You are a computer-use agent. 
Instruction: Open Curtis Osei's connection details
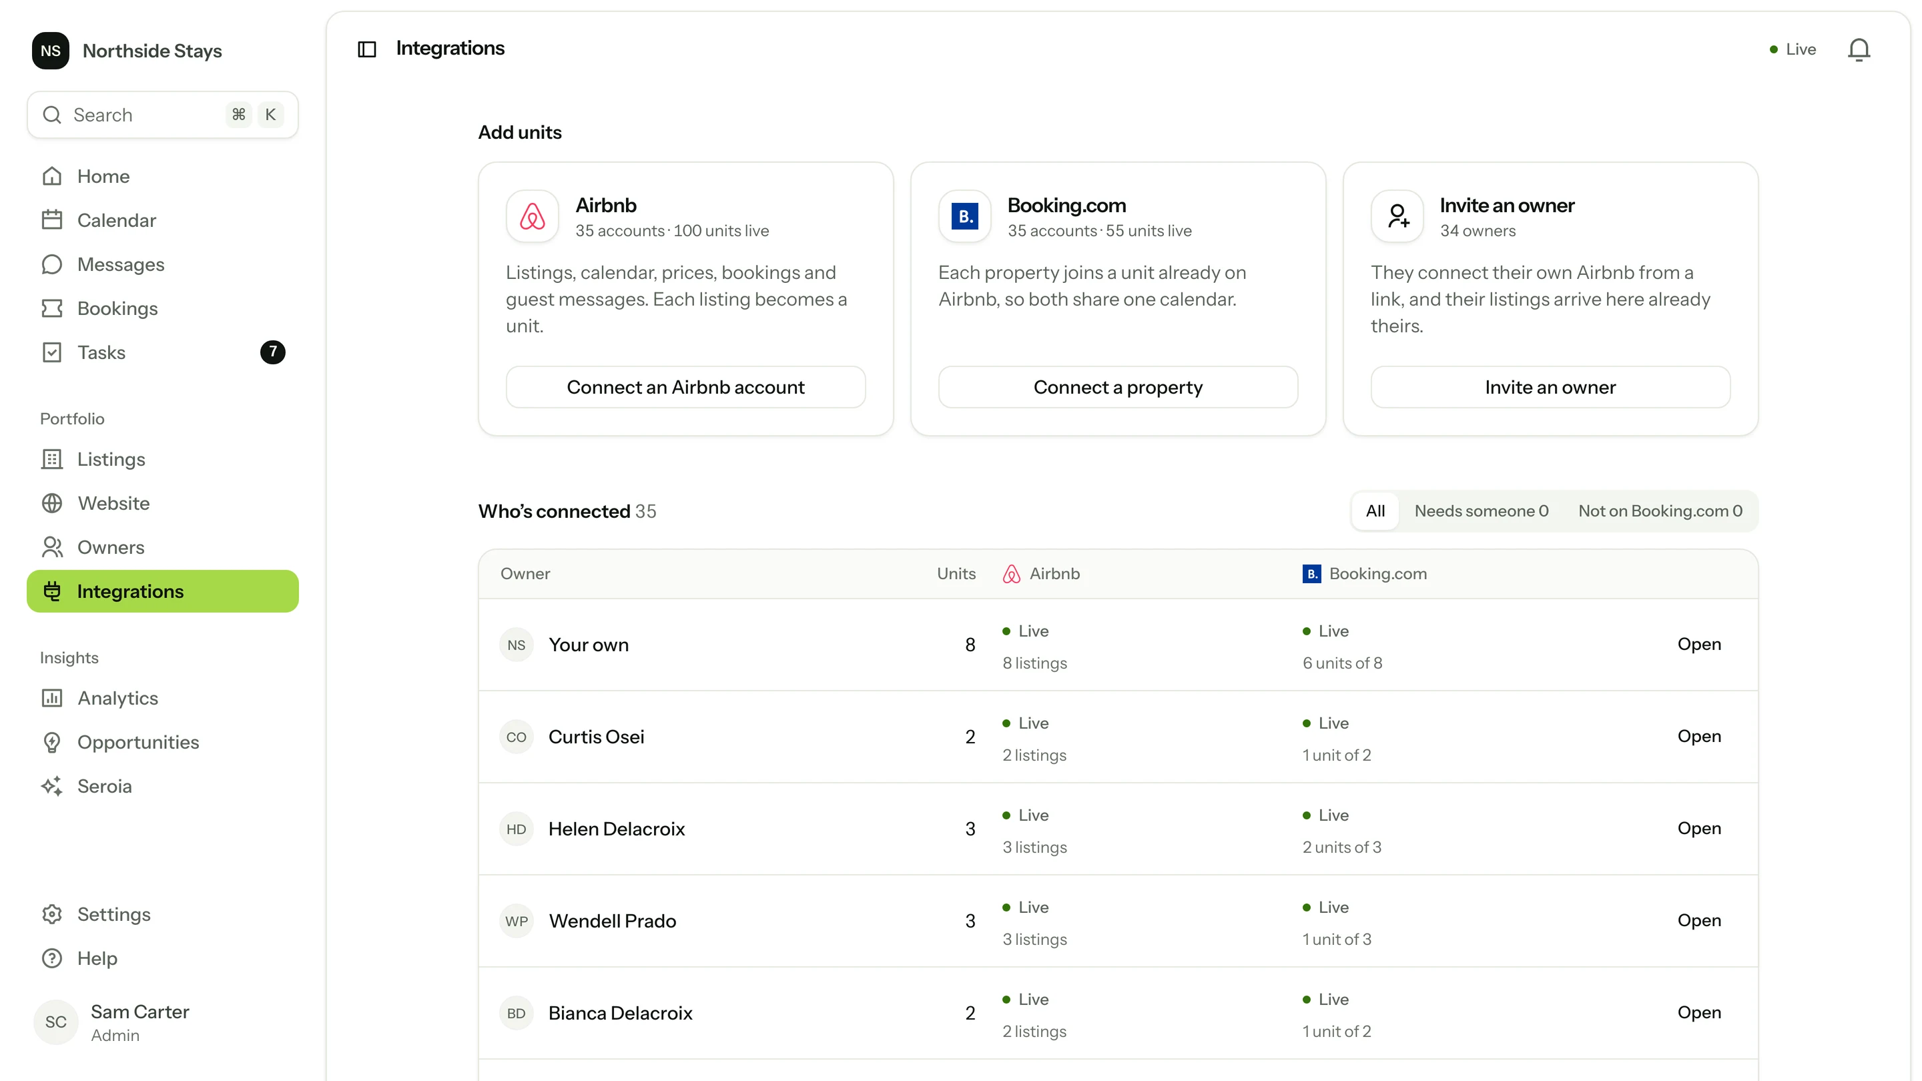(x=1699, y=735)
